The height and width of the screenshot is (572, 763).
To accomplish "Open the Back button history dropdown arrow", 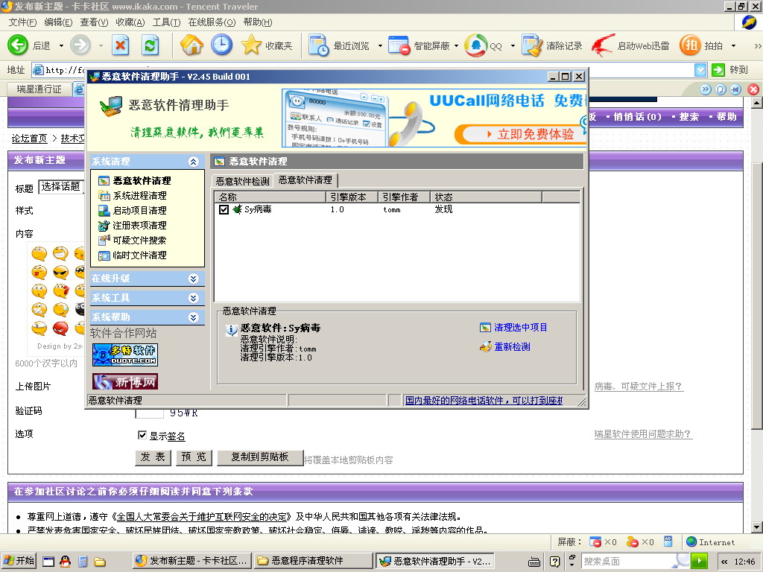I will (61, 45).
